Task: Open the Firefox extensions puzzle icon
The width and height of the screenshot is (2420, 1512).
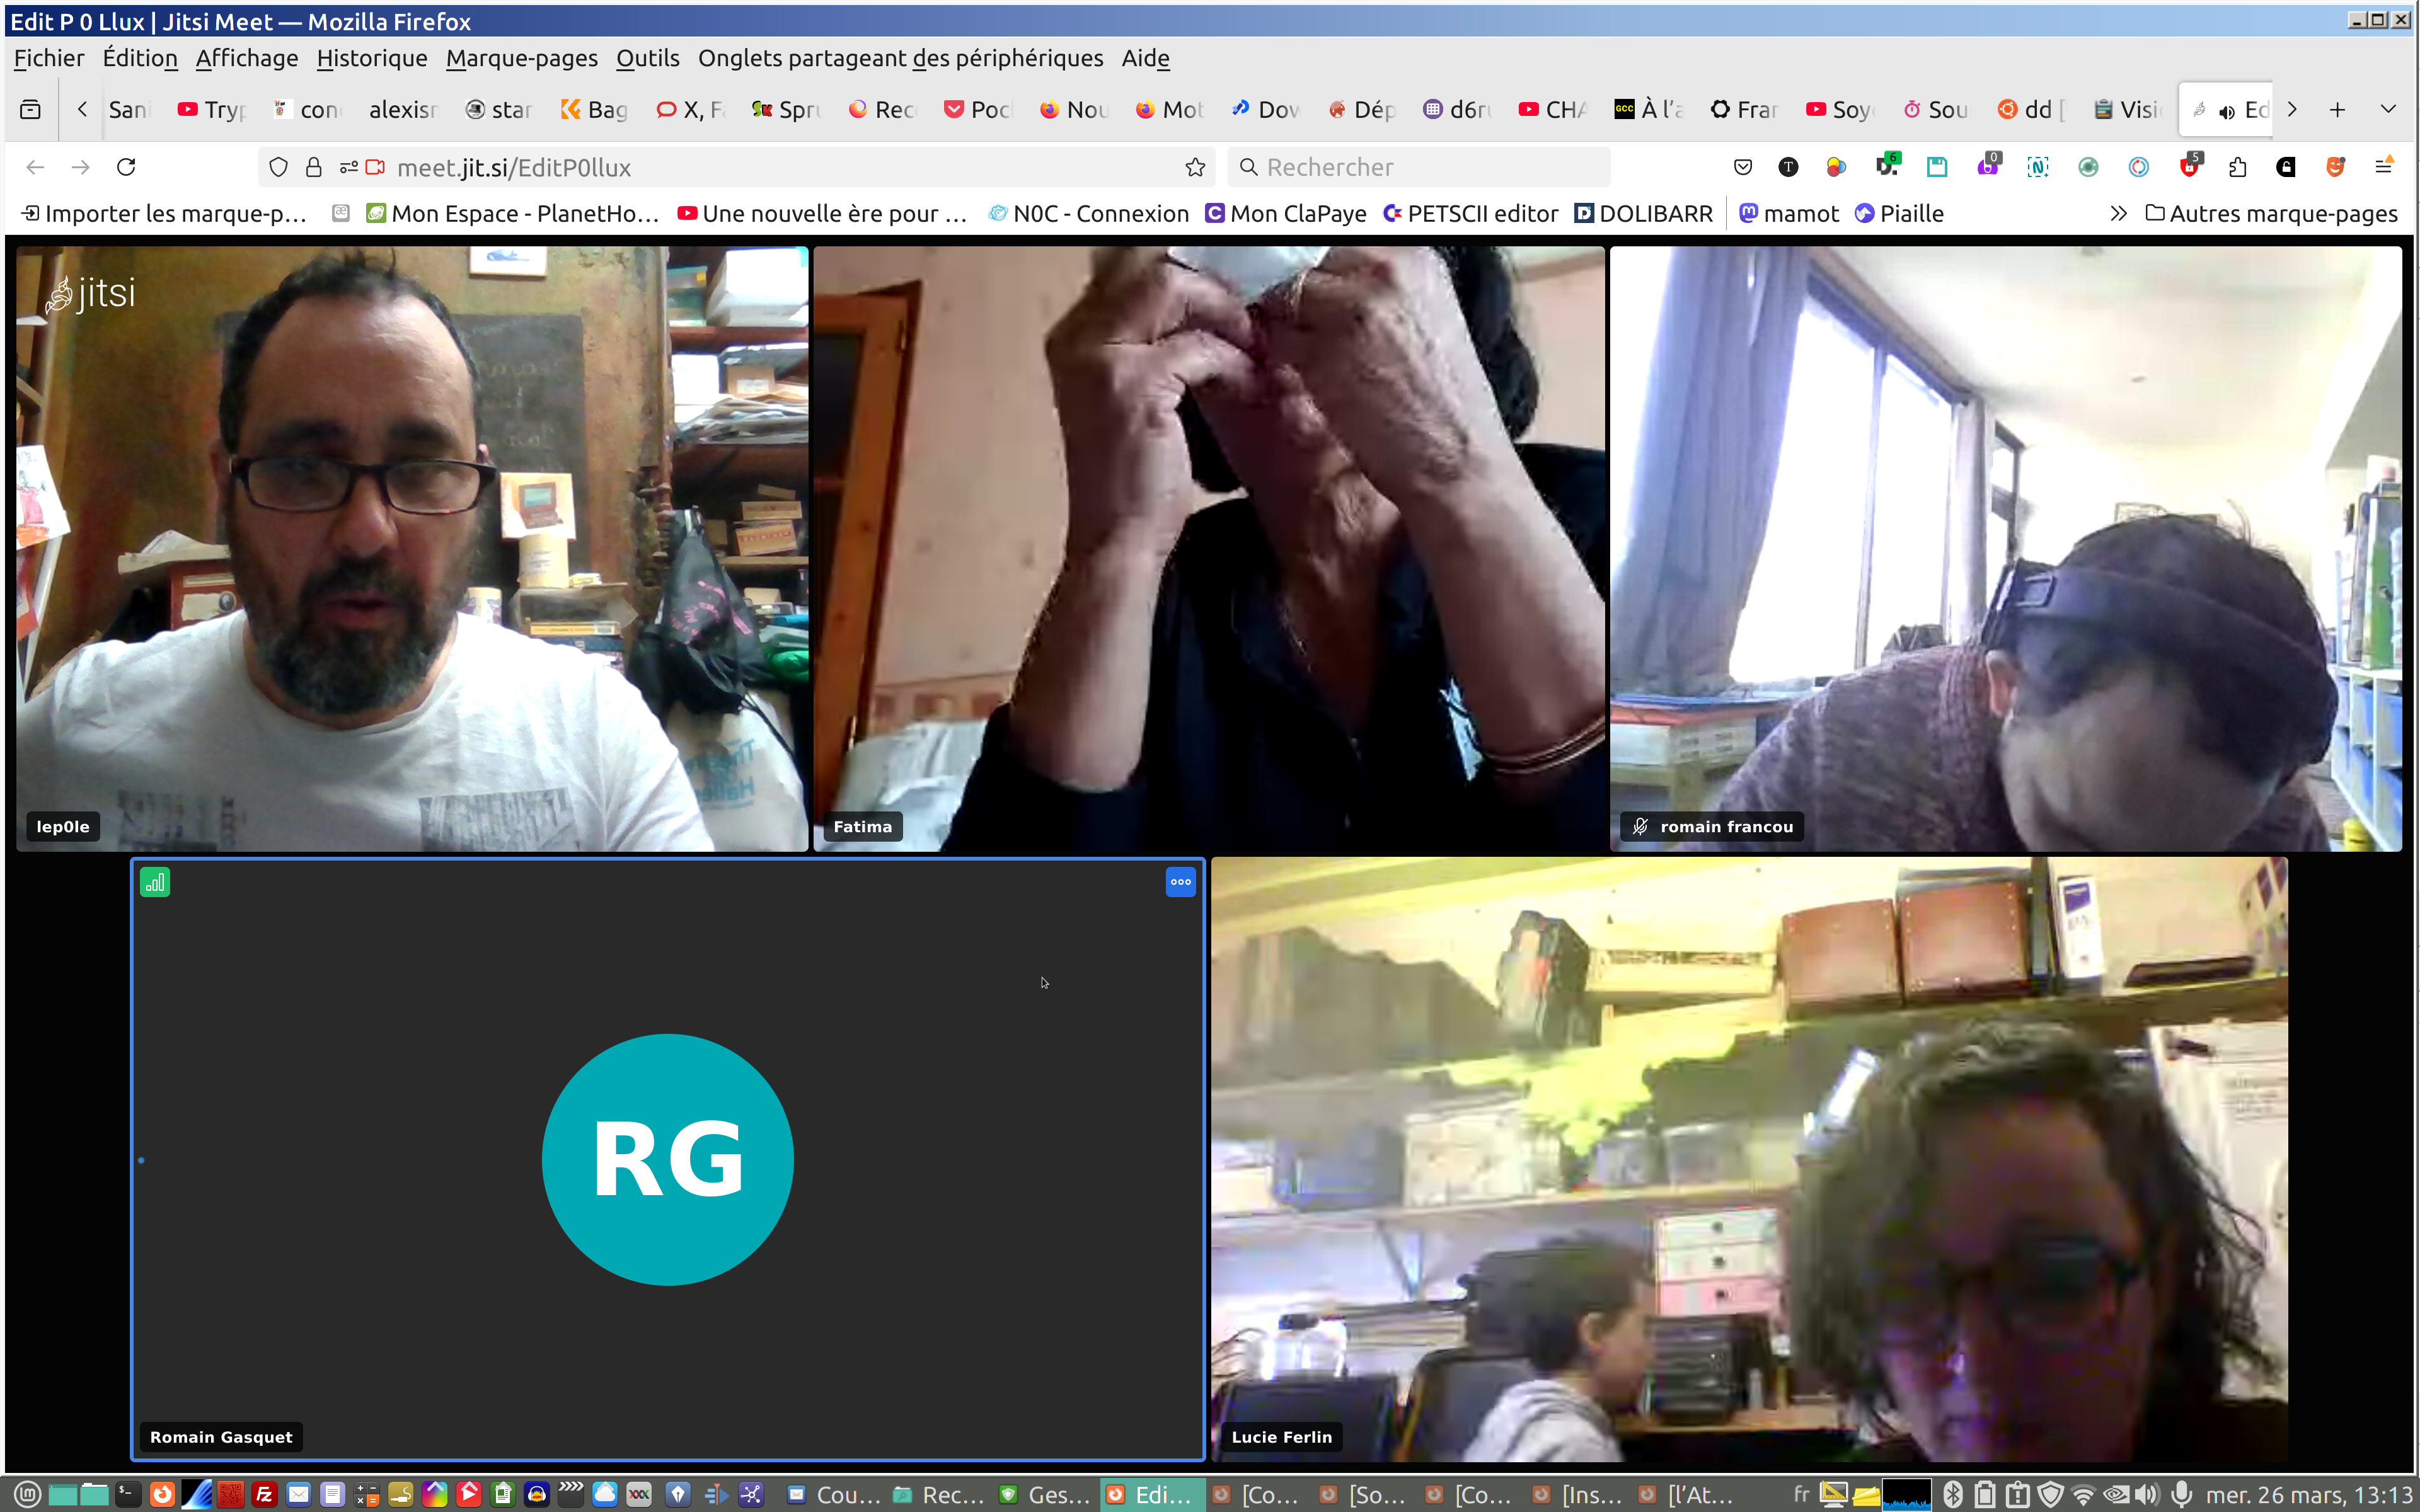Action: point(2238,167)
